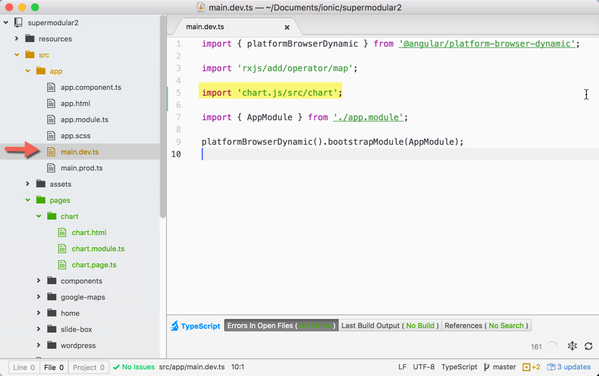Click the file icon next to app.html
The height and width of the screenshot is (376, 599).
(x=51, y=103)
